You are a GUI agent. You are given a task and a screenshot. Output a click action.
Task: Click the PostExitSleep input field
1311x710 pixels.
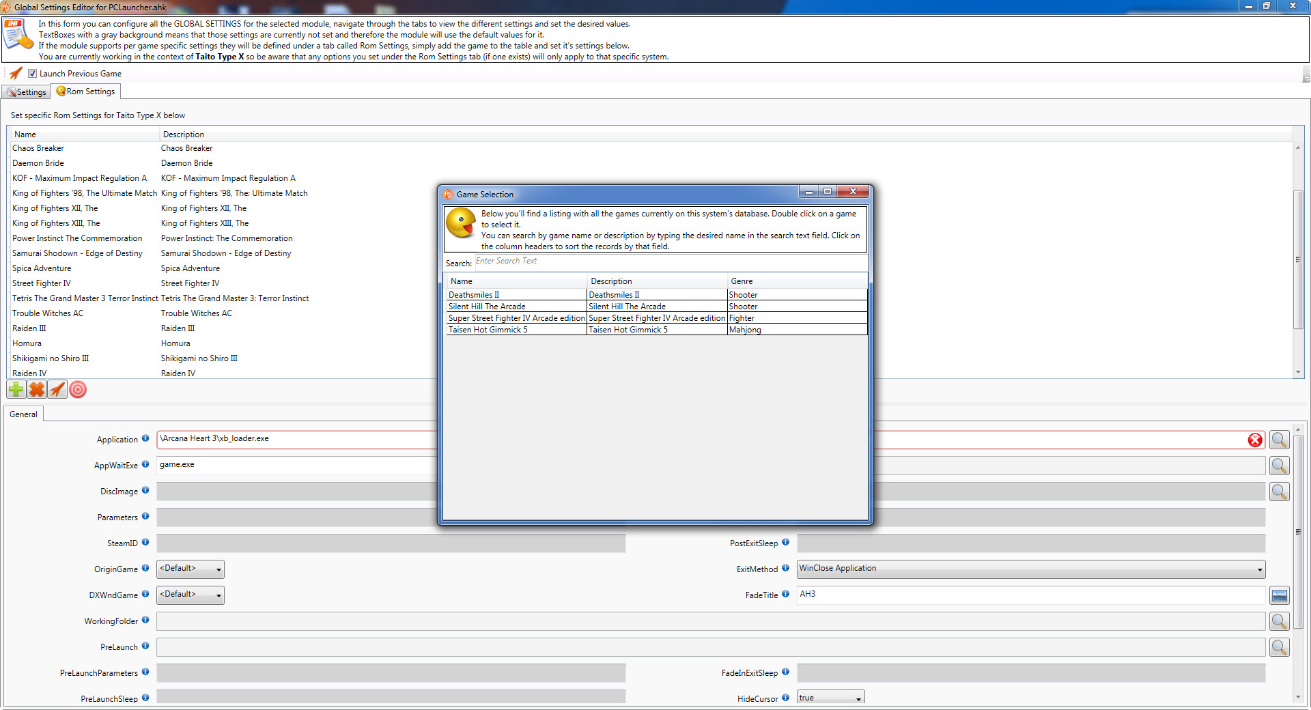(x=1031, y=543)
